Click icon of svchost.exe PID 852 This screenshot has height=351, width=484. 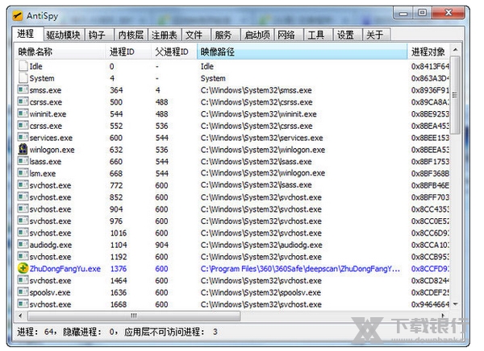(x=23, y=196)
